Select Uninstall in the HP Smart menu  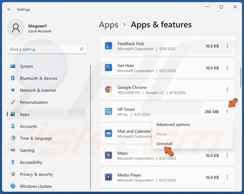(x=192, y=144)
